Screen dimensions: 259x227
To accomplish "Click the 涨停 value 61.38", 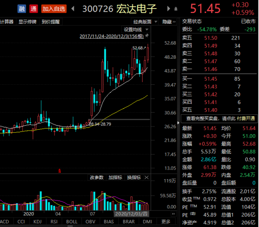I will tap(210, 167).
